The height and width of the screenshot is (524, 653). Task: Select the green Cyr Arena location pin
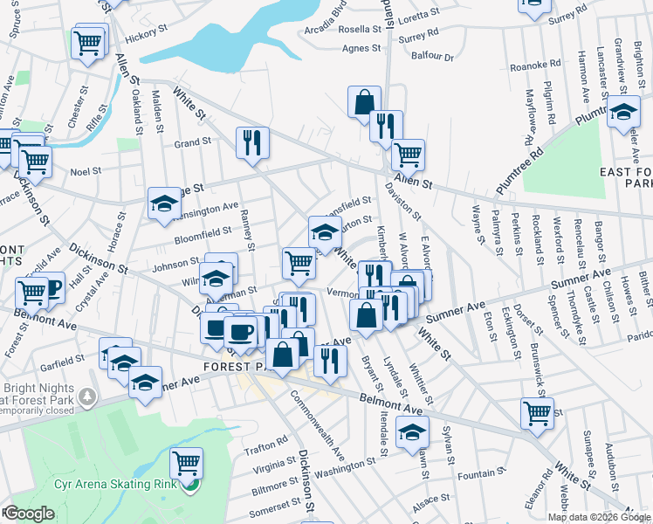coord(192,487)
